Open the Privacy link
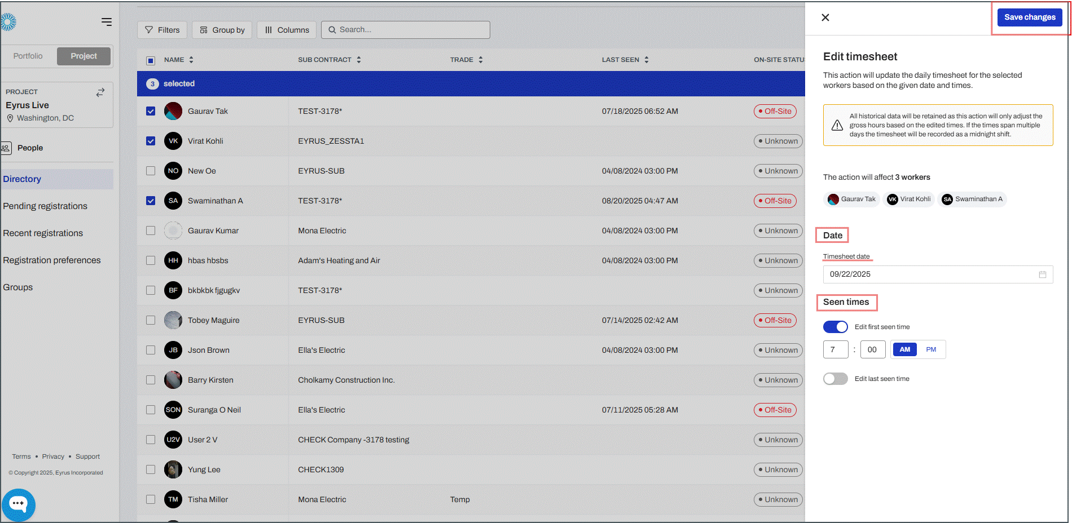The width and height of the screenshot is (1072, 523). (x=53, y=456)
